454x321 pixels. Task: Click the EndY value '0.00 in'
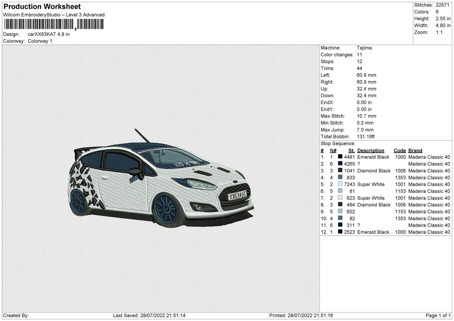click(x=364, y=109)
